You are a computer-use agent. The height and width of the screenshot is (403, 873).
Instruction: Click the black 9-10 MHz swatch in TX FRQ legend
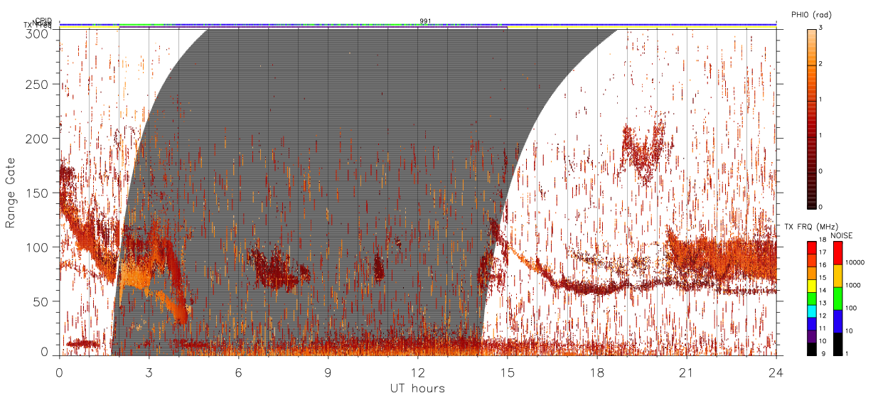tap(812, 348)
